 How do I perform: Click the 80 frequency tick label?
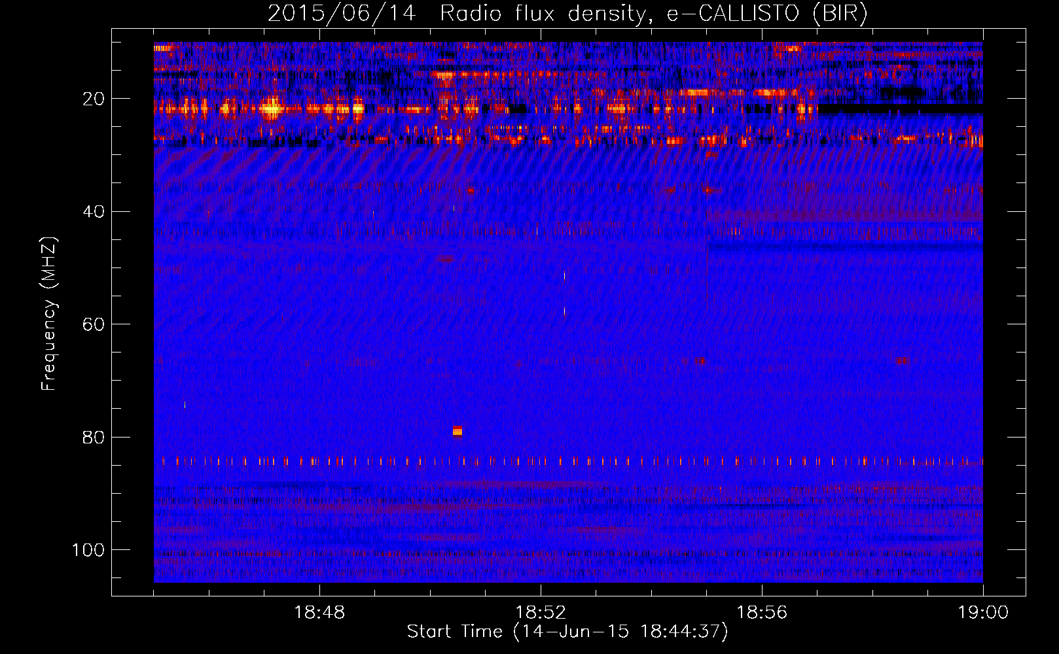[94, 437]
